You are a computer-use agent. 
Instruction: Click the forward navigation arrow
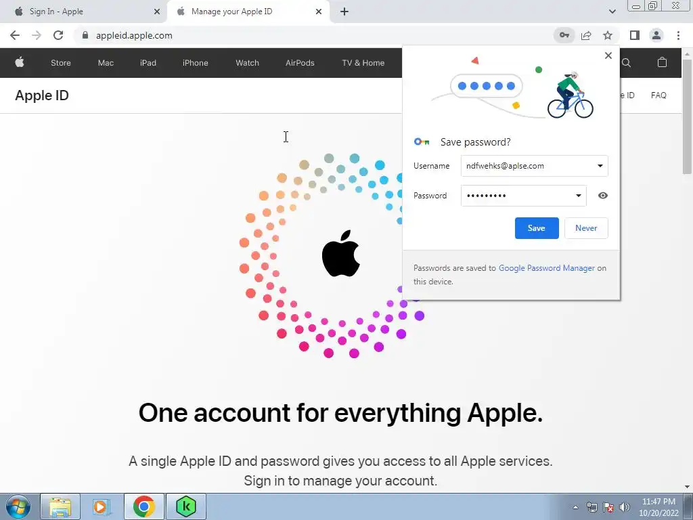pos(37,35)
